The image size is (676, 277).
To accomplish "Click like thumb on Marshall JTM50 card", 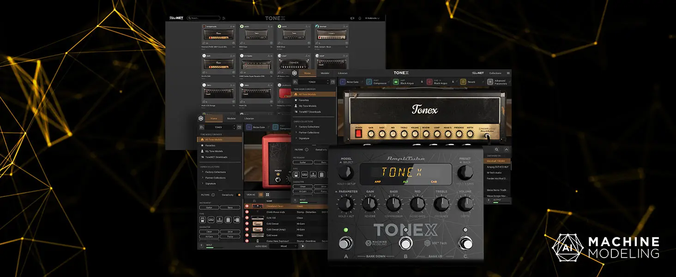I will point(204,43).
